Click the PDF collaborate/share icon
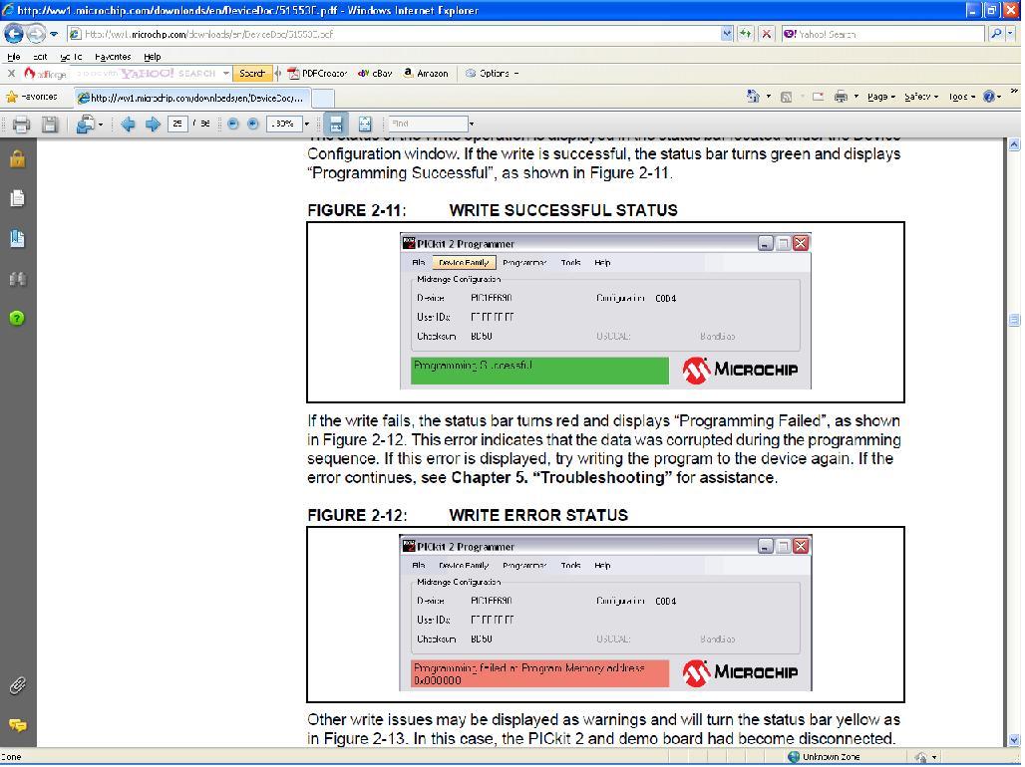Screen dimensions: 1025x767 pyautogui.click(x=90, y=125)
